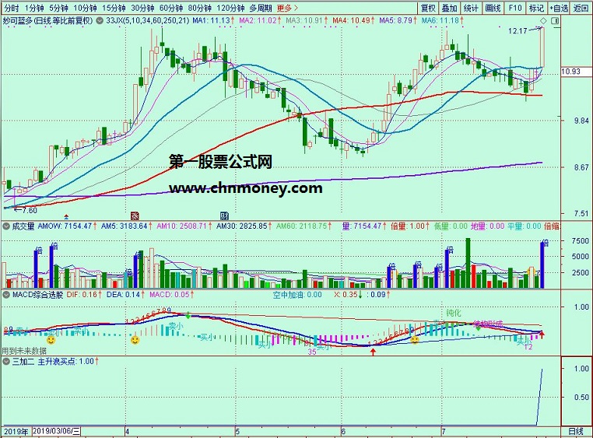The height and width of the screenshot is (438, 593).
Task: Open the F10 company info
Action: coord(514,8)
